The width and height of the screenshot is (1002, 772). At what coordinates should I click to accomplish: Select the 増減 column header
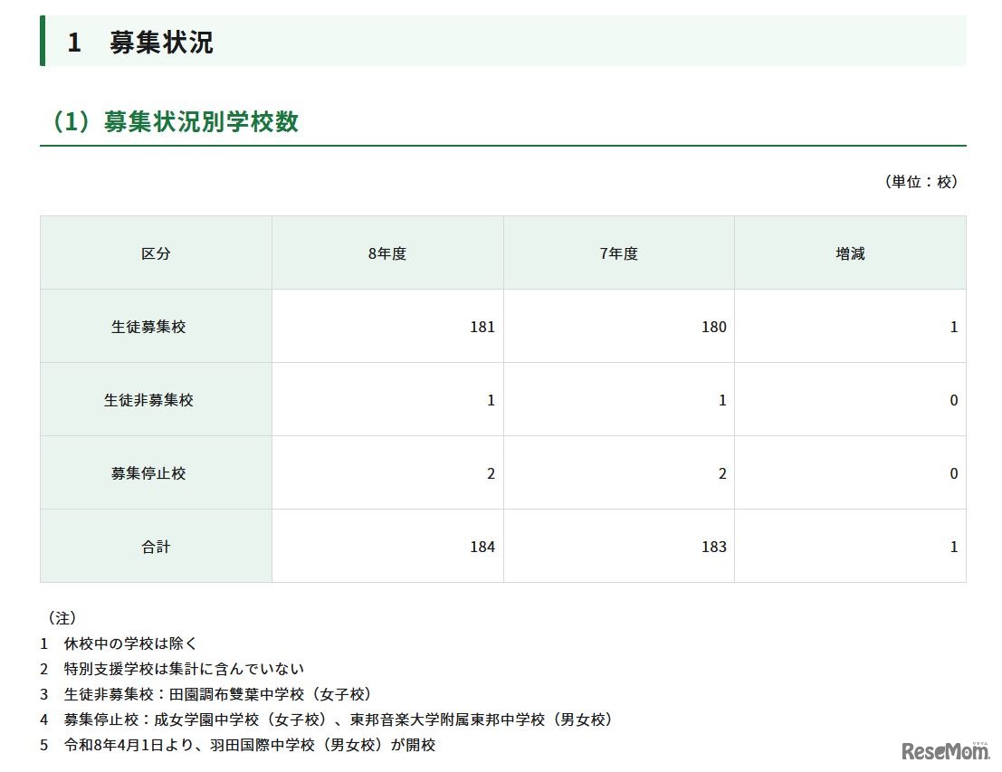tap(850, 253)
